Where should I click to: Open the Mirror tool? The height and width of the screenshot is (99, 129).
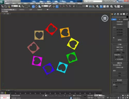pyautogui.click(x=90, y=6)
